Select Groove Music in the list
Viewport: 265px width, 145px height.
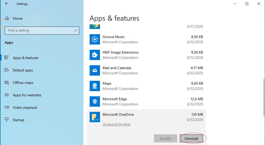coord(146,39)
